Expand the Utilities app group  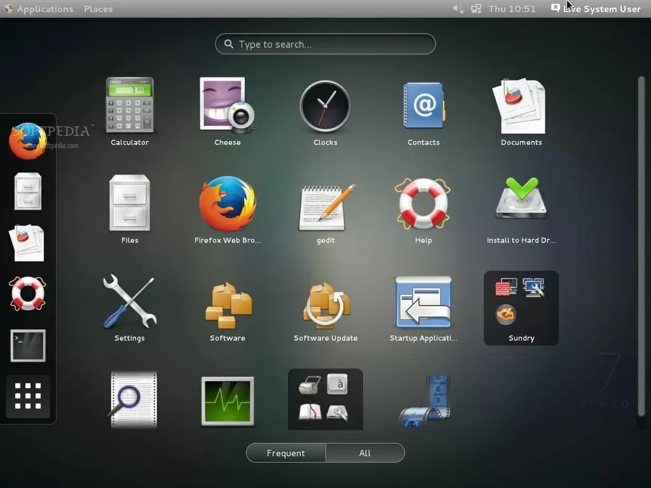pos(325,399)
